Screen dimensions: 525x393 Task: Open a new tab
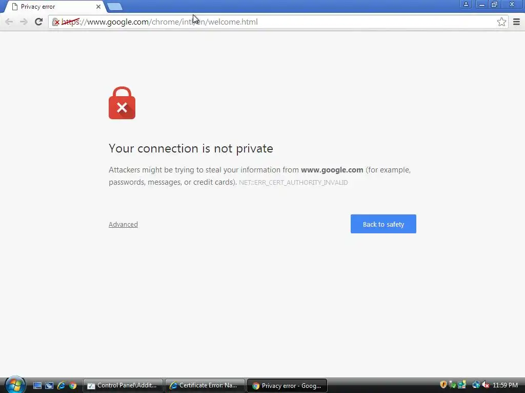[x=115, y=7]
